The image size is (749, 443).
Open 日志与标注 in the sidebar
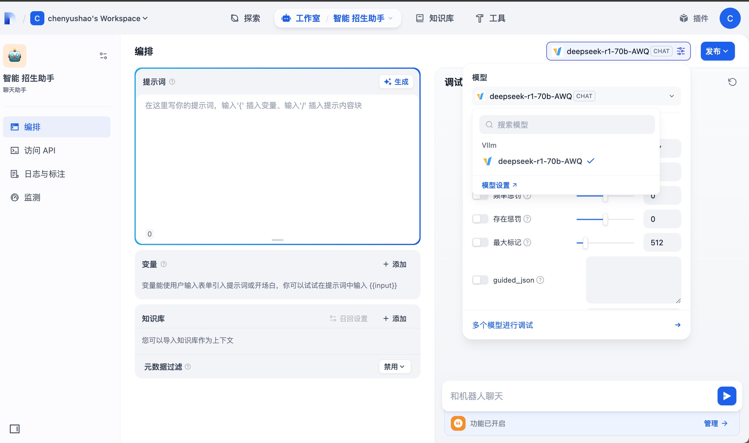click(57, 174)
